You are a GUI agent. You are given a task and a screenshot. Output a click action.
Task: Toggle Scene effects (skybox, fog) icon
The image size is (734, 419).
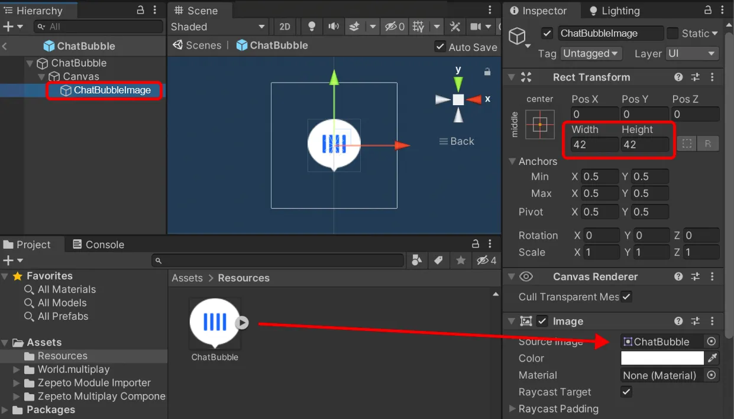(355, 27)
